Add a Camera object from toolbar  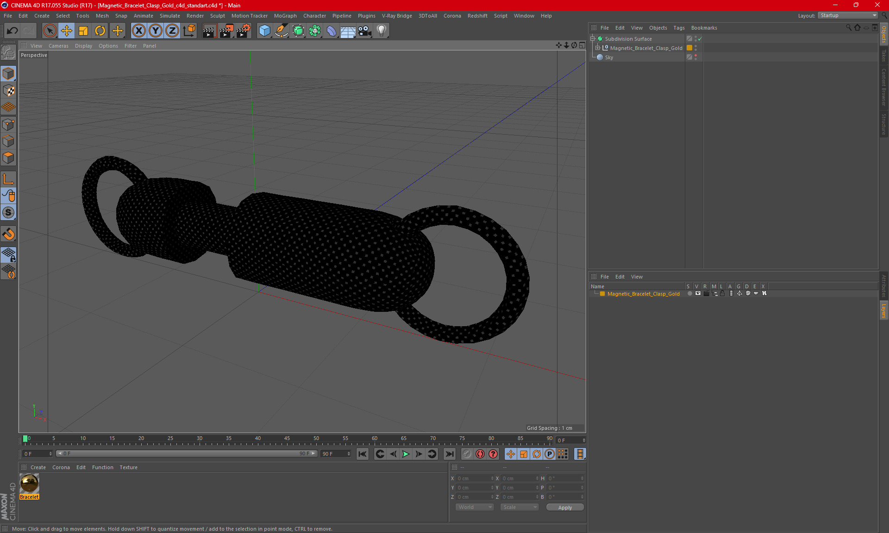point(364,31)
